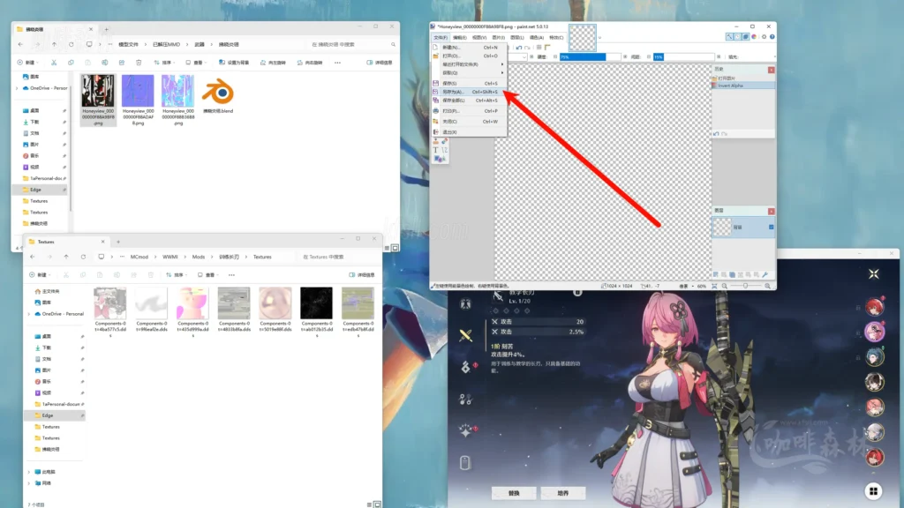904x508 pixels.
Task: Open the 编辑 (Edit) menu in paint.net
Action: 460,37
